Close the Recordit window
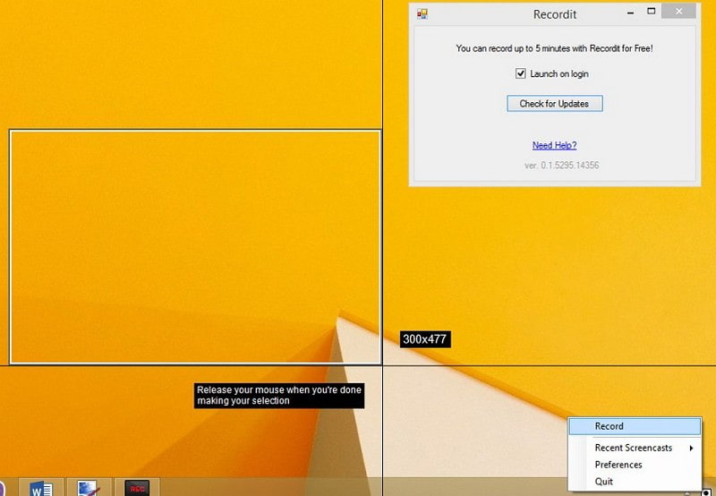 click(x=678, y=11)
